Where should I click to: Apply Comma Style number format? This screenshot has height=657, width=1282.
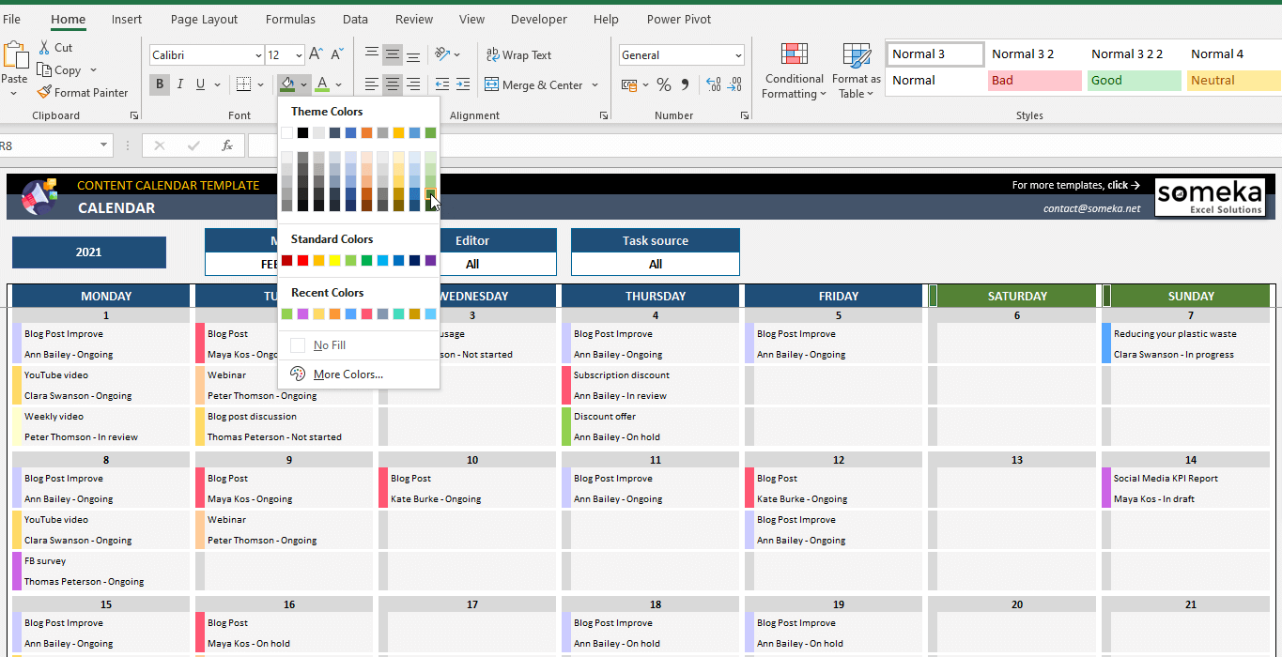[685, 84]
